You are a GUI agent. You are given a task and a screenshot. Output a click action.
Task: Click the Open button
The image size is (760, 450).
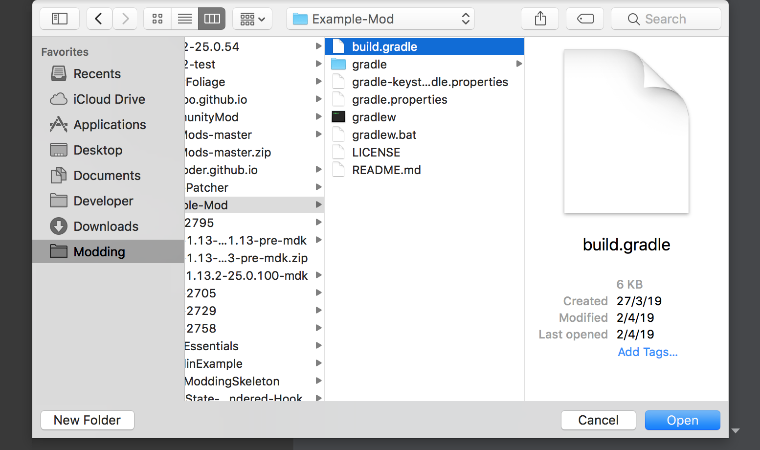point(682,420)
